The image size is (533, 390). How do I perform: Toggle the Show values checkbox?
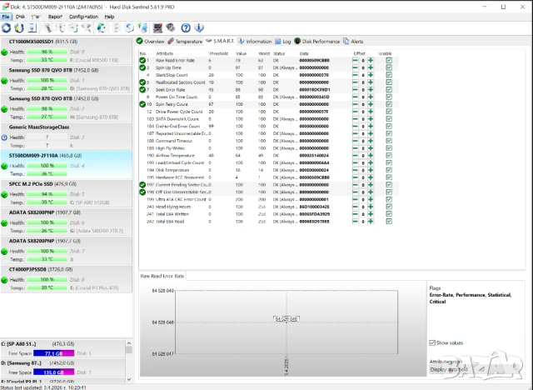coord(432,342)
